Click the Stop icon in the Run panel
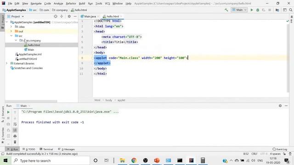Viewport: 294px width, 165px height. [x=8, y=118]
